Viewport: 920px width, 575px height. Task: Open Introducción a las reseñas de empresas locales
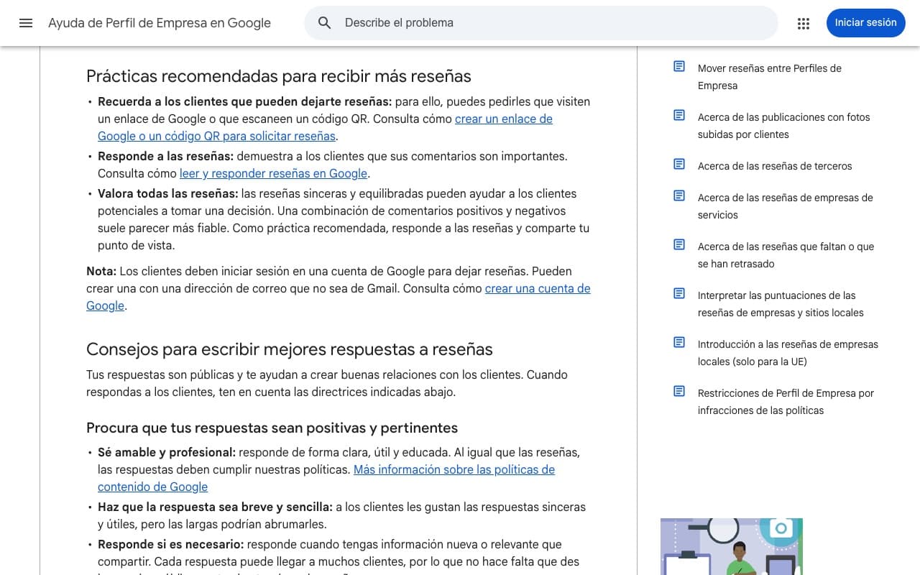[788, 353]
